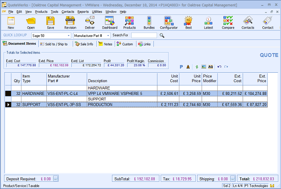The image size is (281, 189).
Task: Click the VPP L4 VMWARE VSPHERE 5 description
Action: (122, 94)
